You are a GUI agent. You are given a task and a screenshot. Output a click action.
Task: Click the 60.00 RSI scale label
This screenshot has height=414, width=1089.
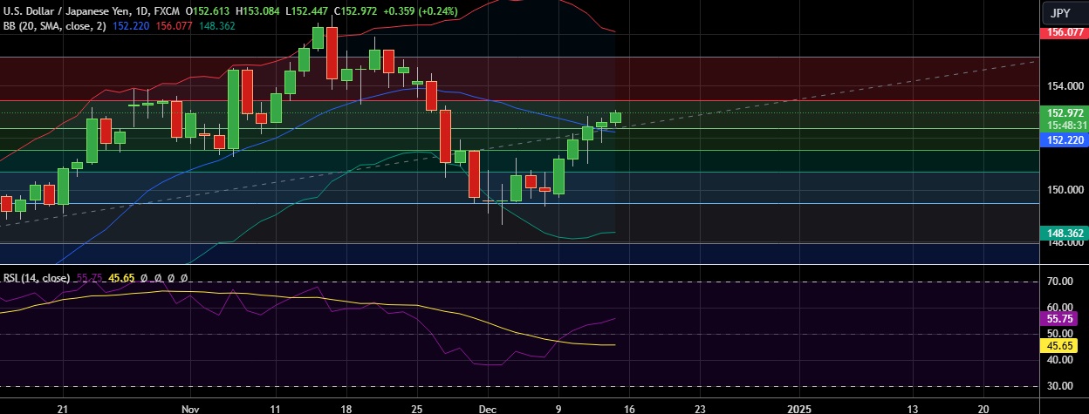(x=1062, y=308)
